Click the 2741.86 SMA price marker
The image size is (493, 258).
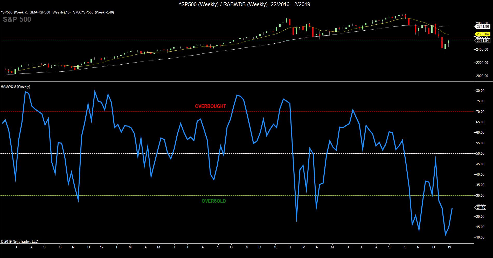pos(483,27)
